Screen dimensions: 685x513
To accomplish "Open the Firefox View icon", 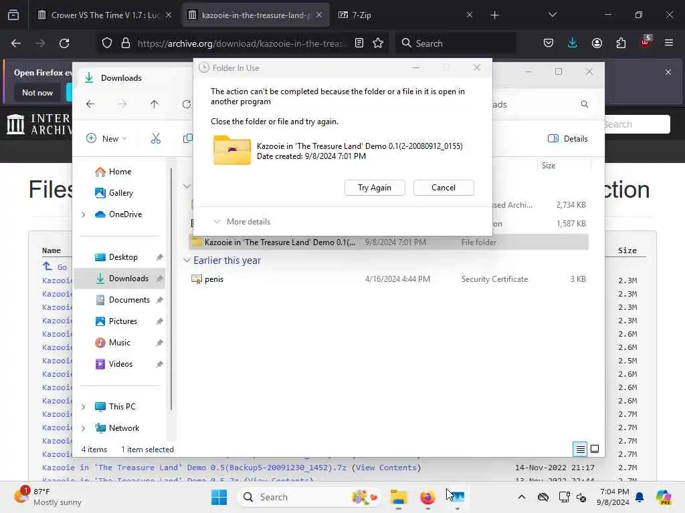I will [x=13, y=15].
